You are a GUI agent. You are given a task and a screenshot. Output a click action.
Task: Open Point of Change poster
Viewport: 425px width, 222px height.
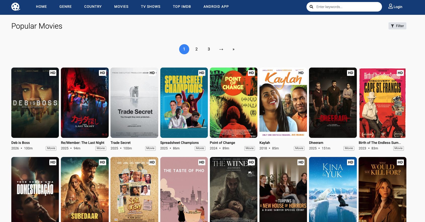(x=234, y=103)
